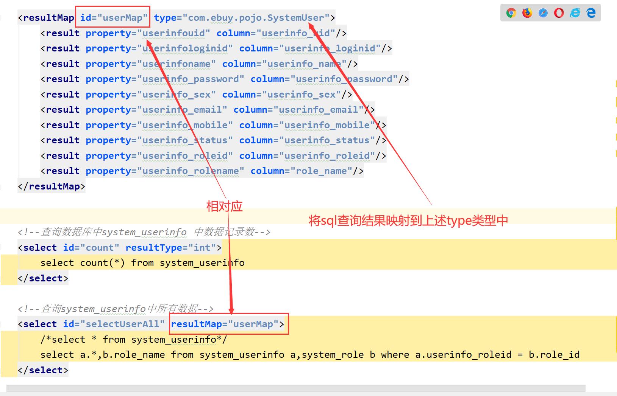Click the property value "userinfo_mobile"
Image resolution: width=617 pixels, height=396 pixels.
pyautogui.click(x=185, y=125)
